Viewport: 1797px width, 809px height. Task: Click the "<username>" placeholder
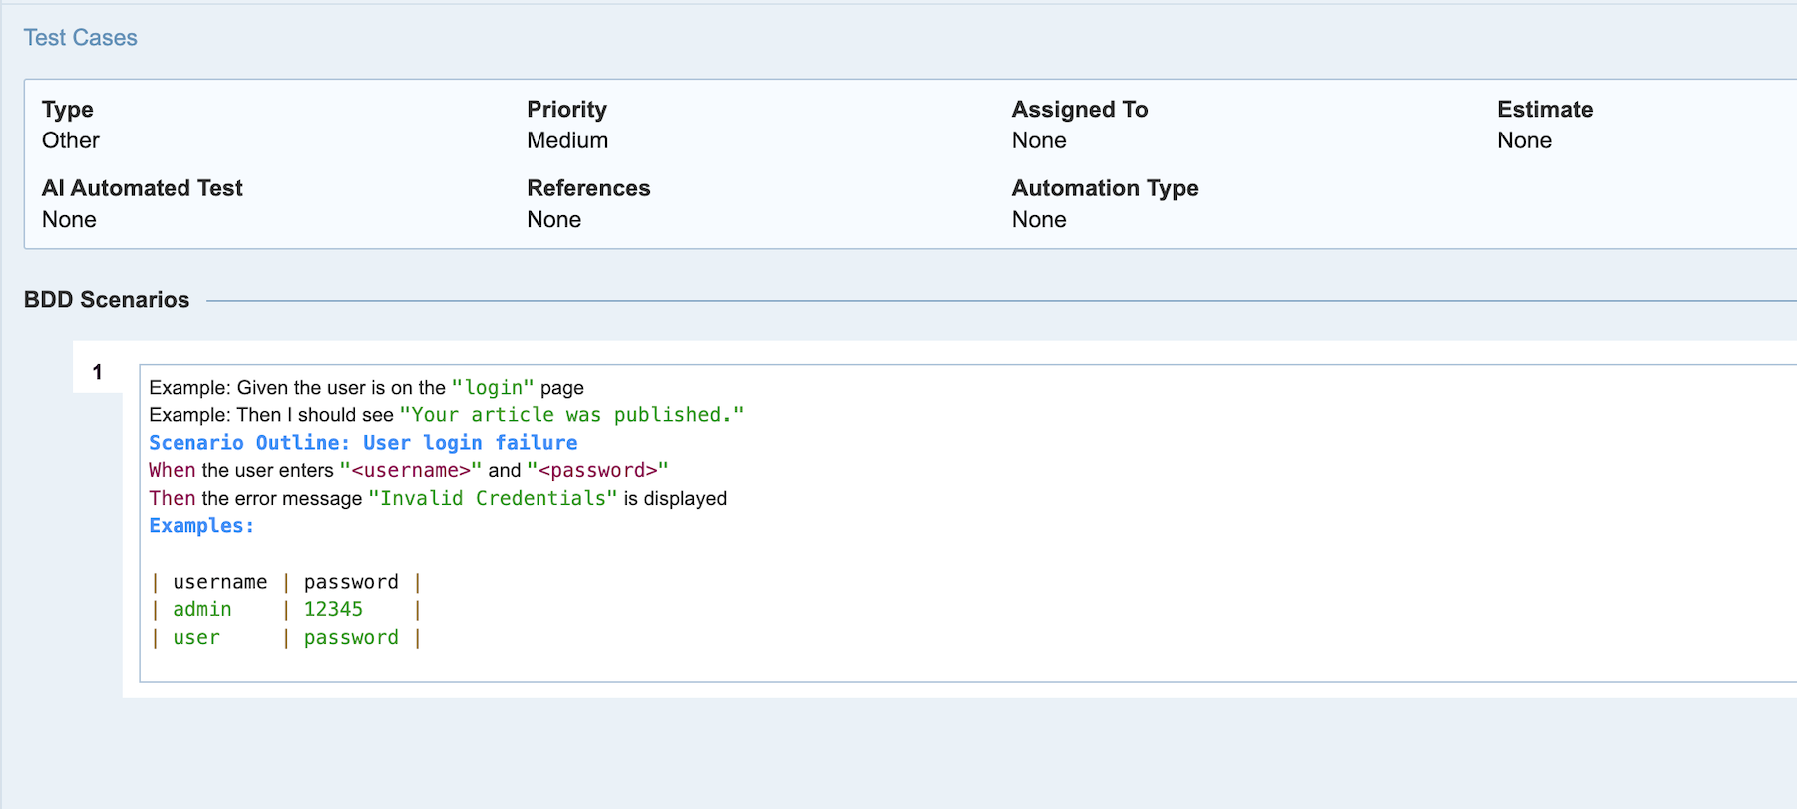click(x=411, y=470)
